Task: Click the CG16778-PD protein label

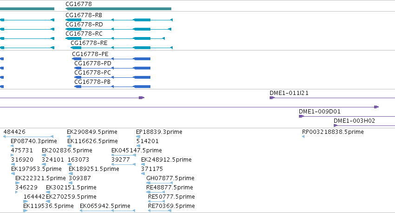Action: tap(93, 63)
